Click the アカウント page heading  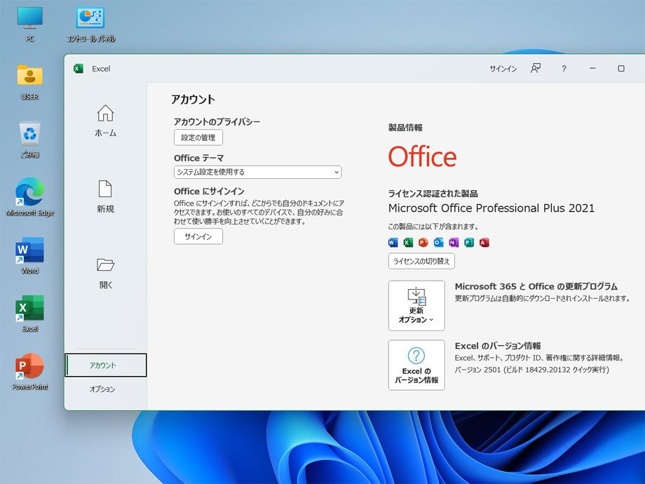pos(193,99)
